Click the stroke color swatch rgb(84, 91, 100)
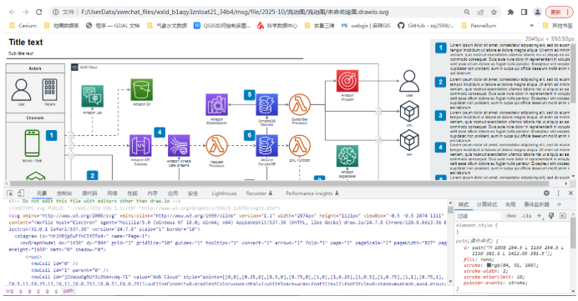This screenshot has width=578, height=301. tap(489, 265)
